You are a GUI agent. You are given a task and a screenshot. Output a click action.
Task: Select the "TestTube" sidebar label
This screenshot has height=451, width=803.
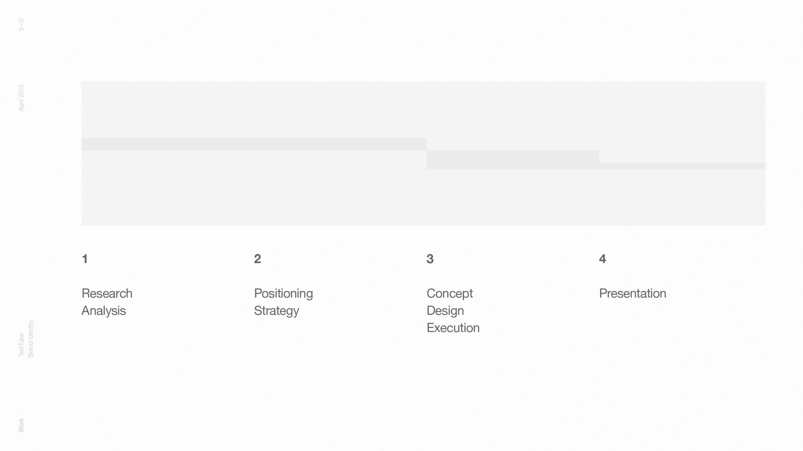point(21,345)
